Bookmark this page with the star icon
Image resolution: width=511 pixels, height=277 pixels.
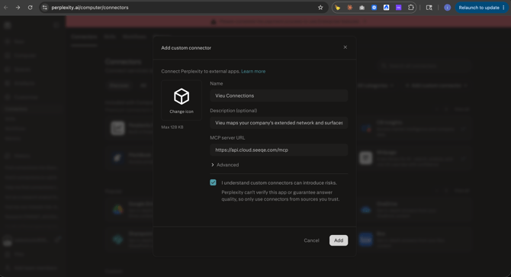coord(320,8)
